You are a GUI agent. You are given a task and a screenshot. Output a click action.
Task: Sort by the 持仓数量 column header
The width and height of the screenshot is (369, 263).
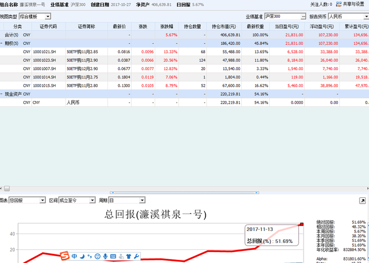(x=193, y=26)
